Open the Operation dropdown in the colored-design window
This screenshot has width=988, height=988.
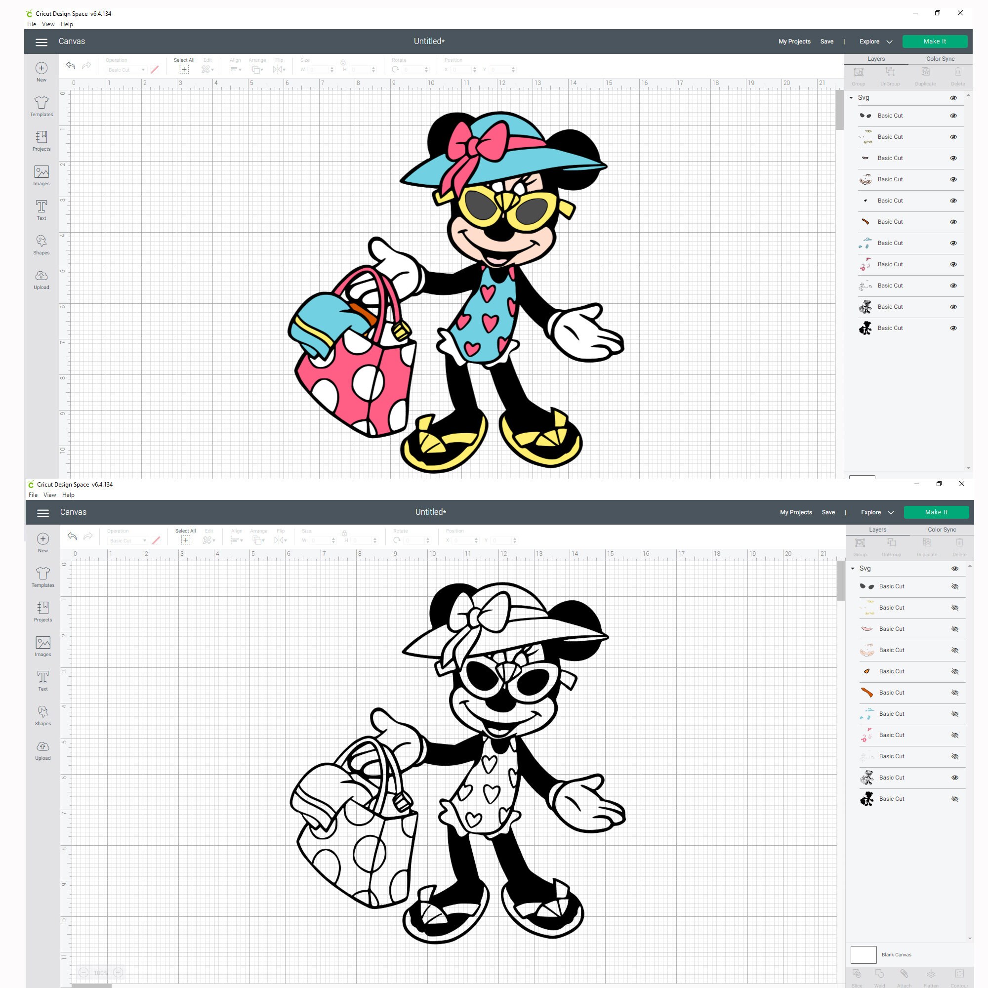point(126,70)
